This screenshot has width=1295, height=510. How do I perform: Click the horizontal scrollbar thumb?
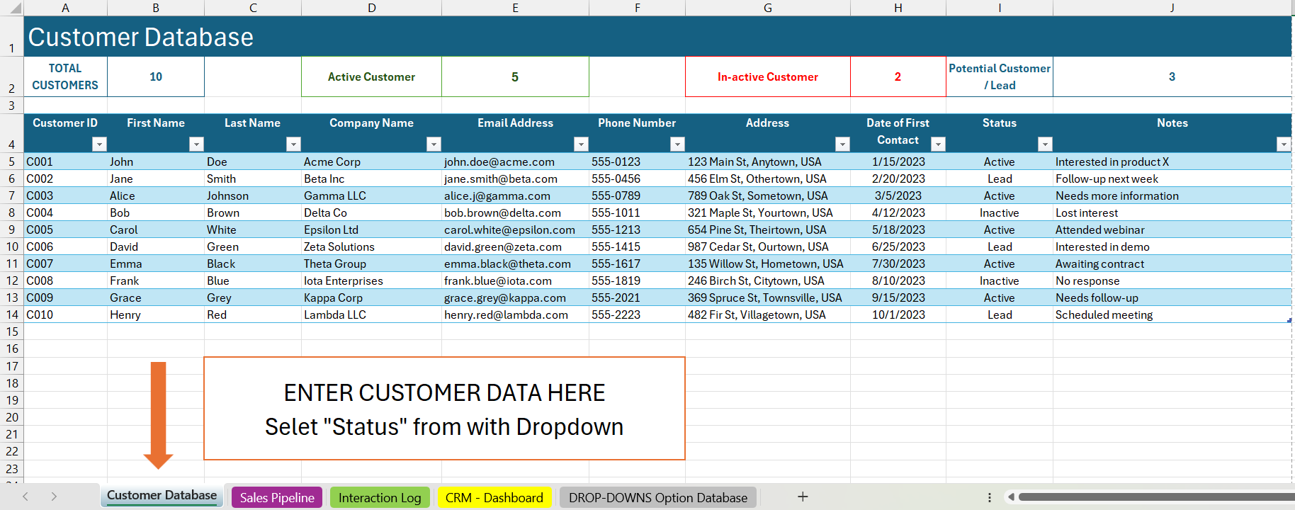pyautogui.click(x=1156, y=497)
